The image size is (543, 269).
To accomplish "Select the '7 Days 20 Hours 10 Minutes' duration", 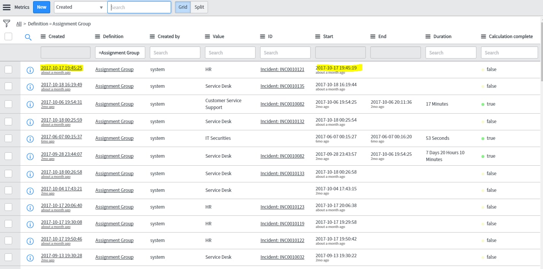I will pos(445,156).
